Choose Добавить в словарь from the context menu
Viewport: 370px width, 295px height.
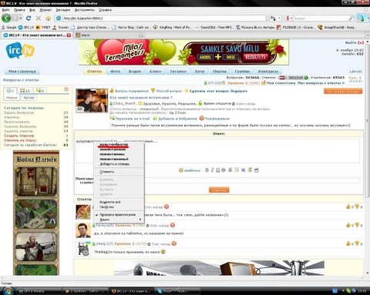115,164
